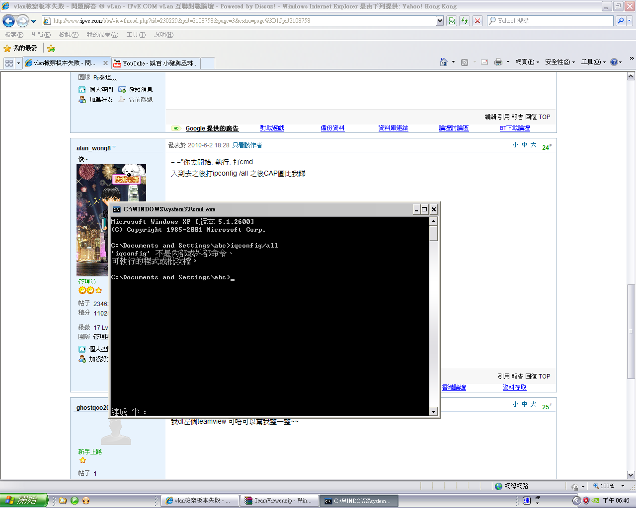Open the zoom level 100% dropdown
The width and height of the screenshot is (636, 508).
pyautogui.click(x=623, y=486)
